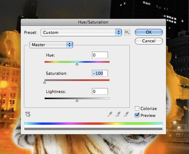This screenshot has height=154, width=189.
Task: Open the Preset dropdown showing Custom
Action: point(81,32)
